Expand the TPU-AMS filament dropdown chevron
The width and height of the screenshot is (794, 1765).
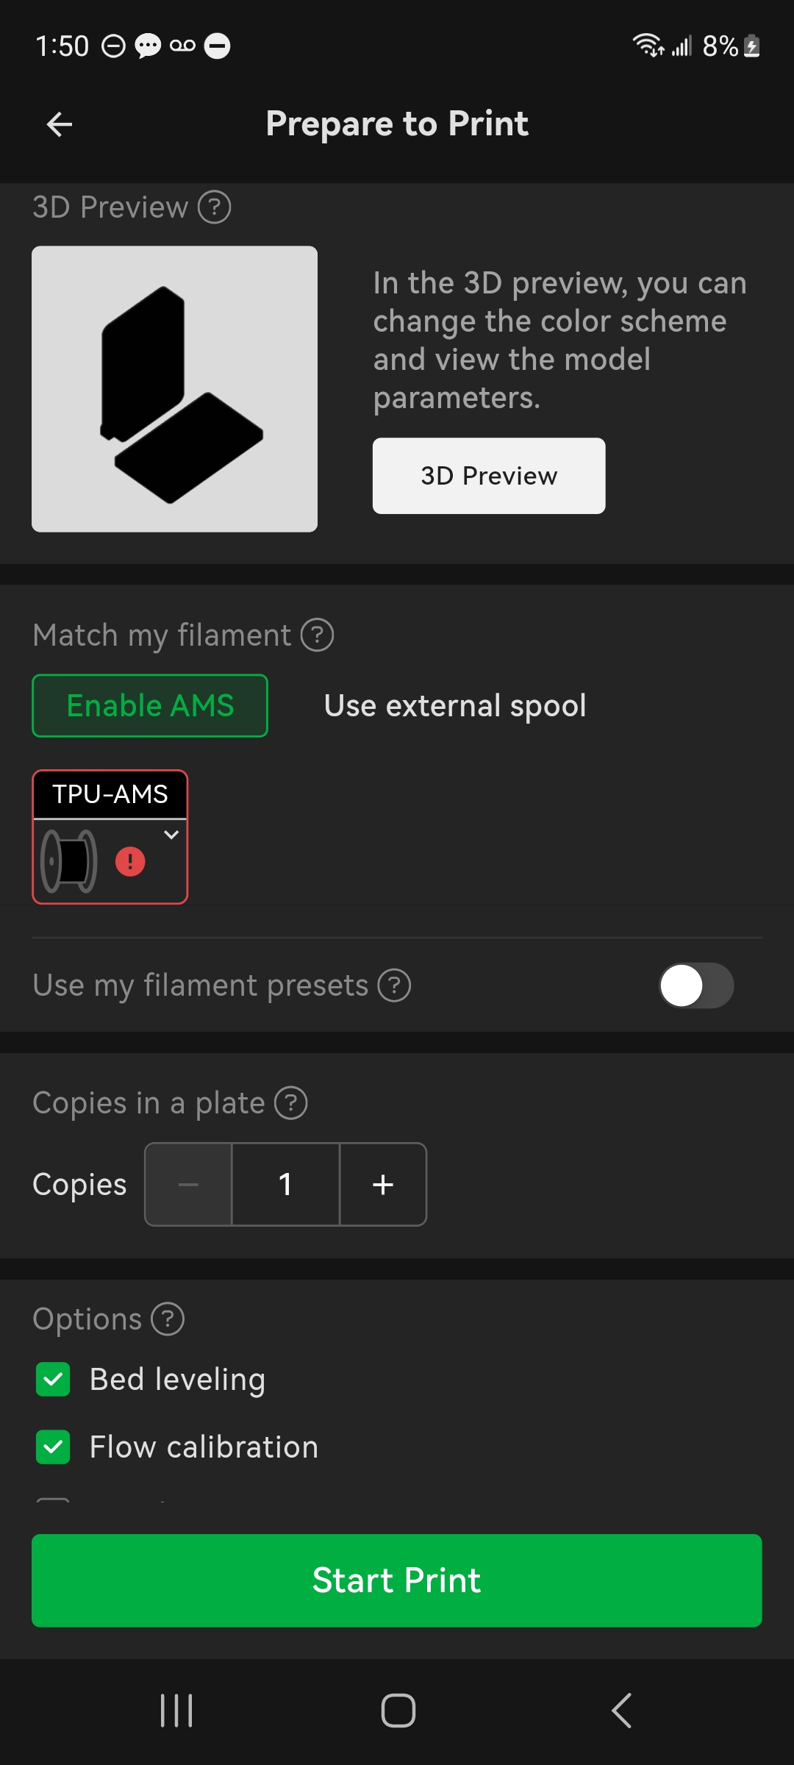[x=171, y=835]
